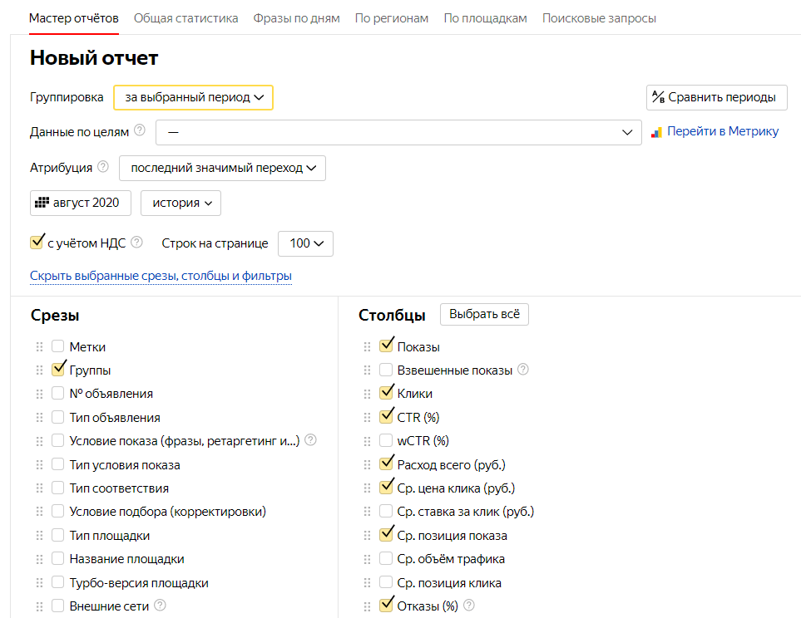The width and height of the screenshot is (801, 618).
Task: Uncheck the с учётом НДС checkbox
Action: (37, 243)
